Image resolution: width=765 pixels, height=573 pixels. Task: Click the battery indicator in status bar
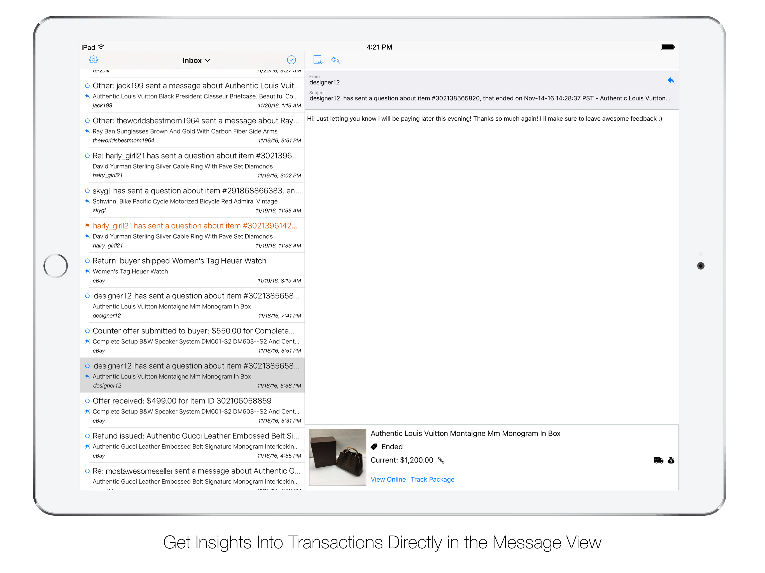point(668,47)
